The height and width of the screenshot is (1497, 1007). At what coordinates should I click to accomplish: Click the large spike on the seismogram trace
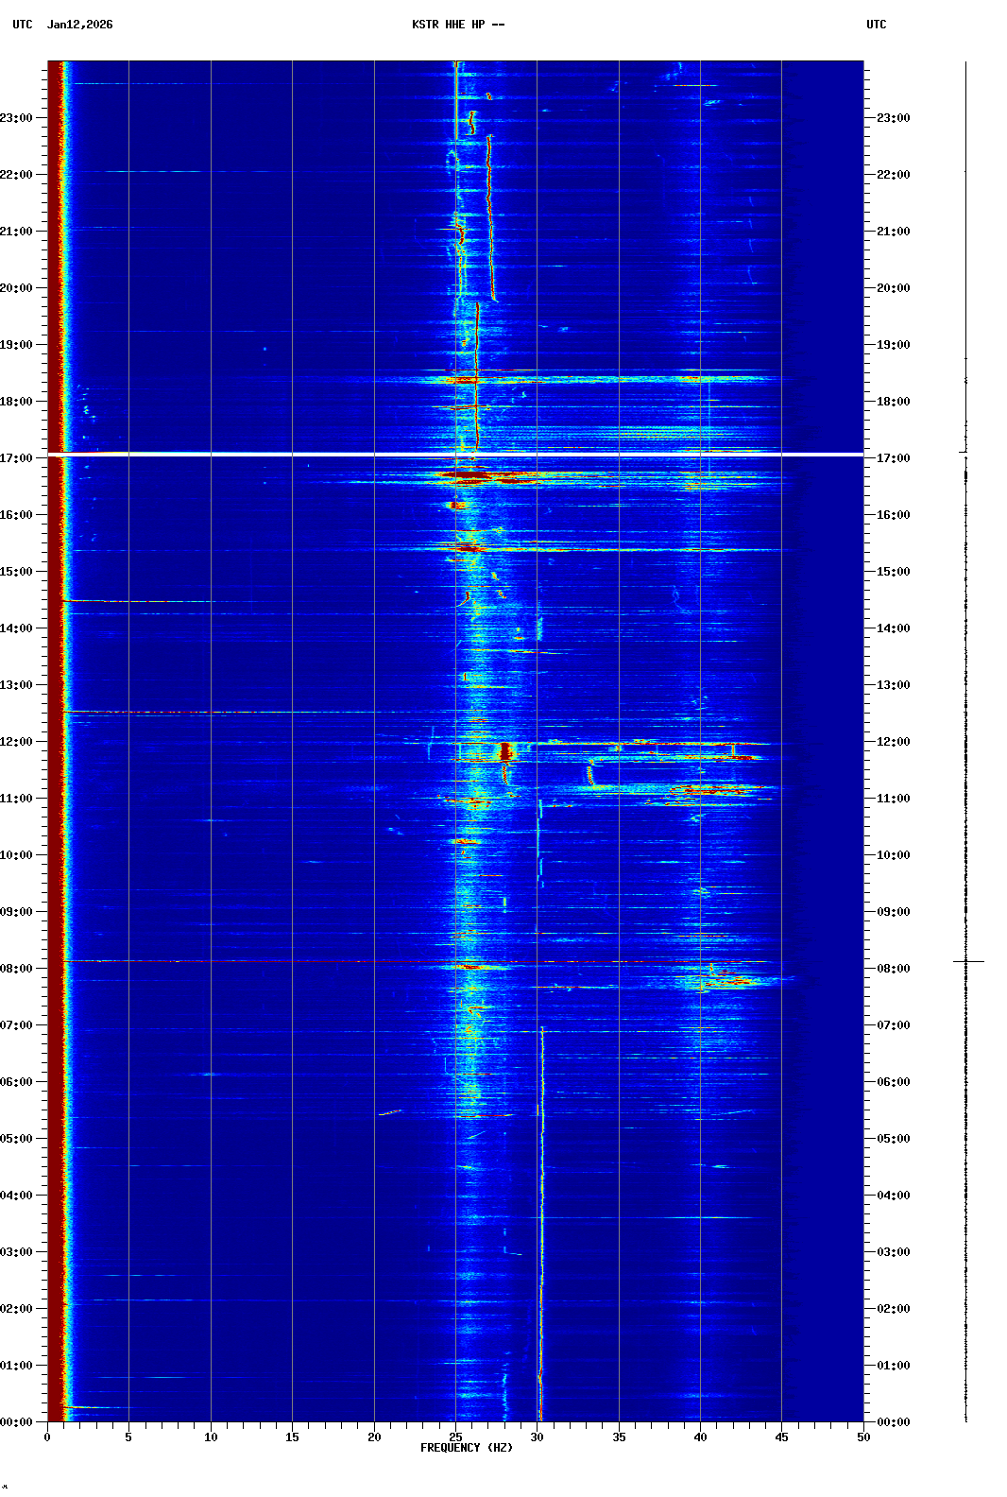tap(967, 961)
